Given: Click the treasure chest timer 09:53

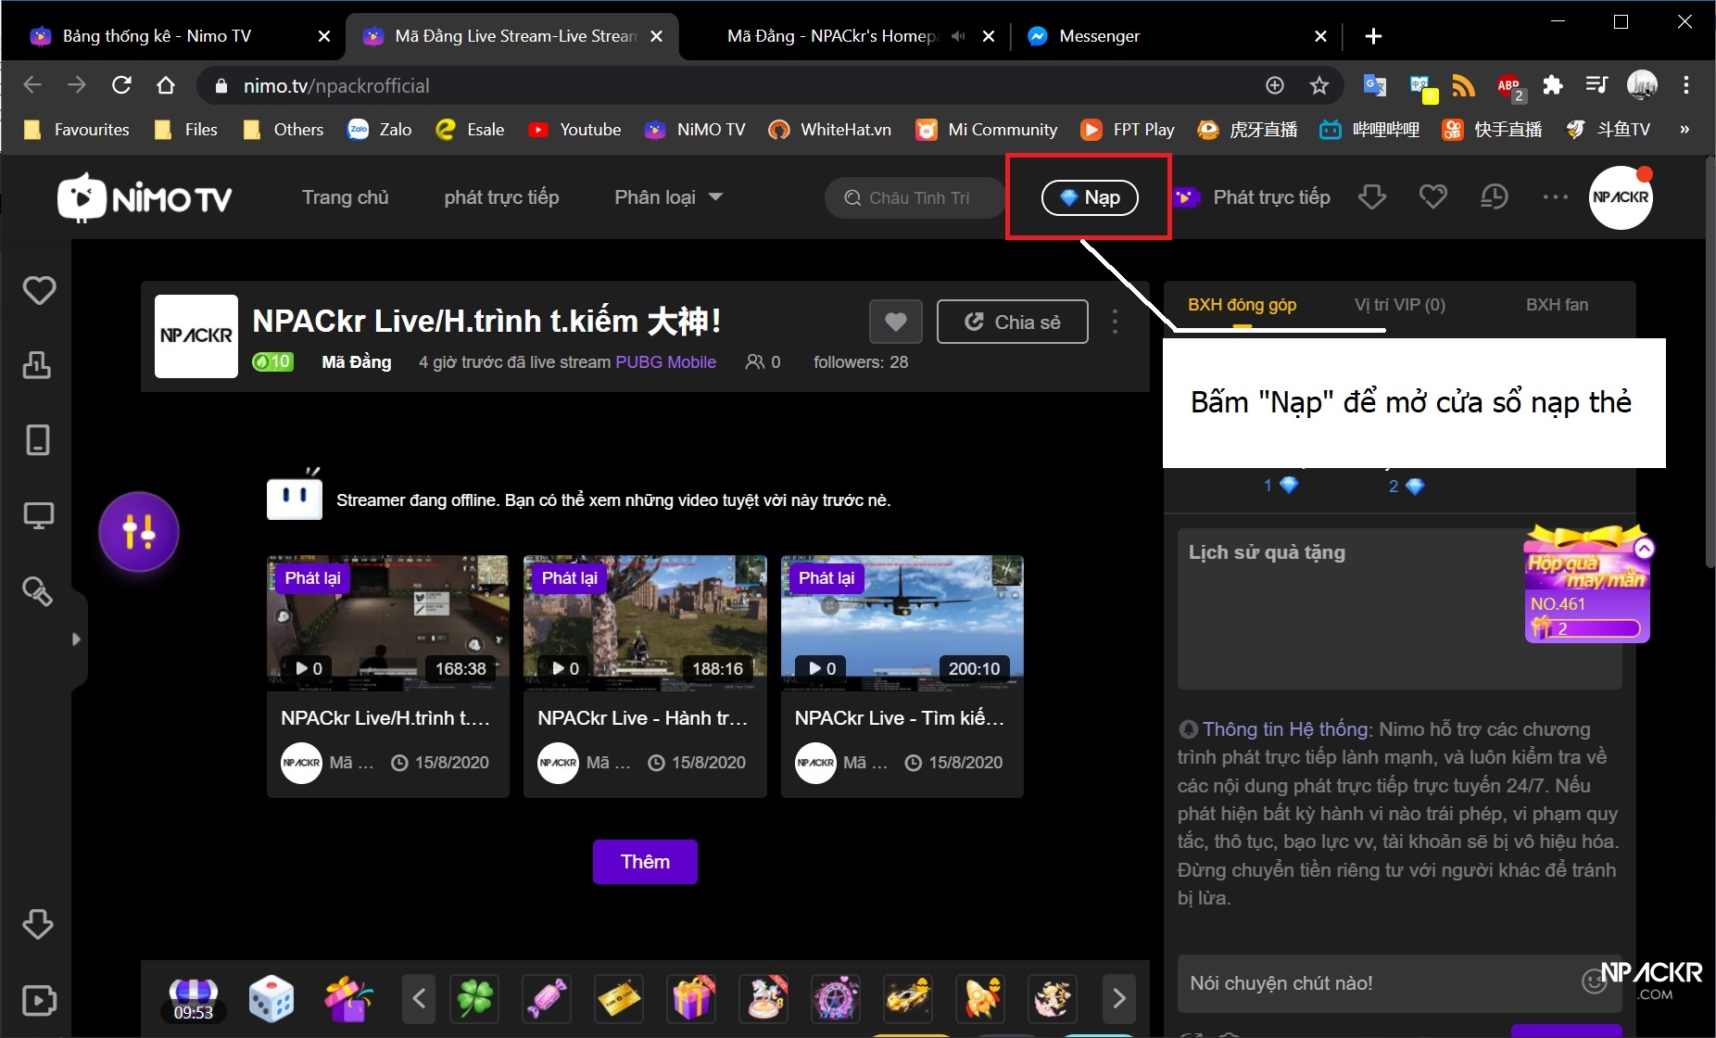Looking at the screenshot, I should (193, 1000).
